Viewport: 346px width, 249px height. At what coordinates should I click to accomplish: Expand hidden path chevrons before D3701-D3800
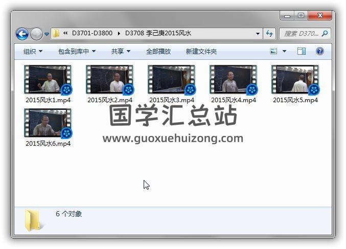pos(65,33)
